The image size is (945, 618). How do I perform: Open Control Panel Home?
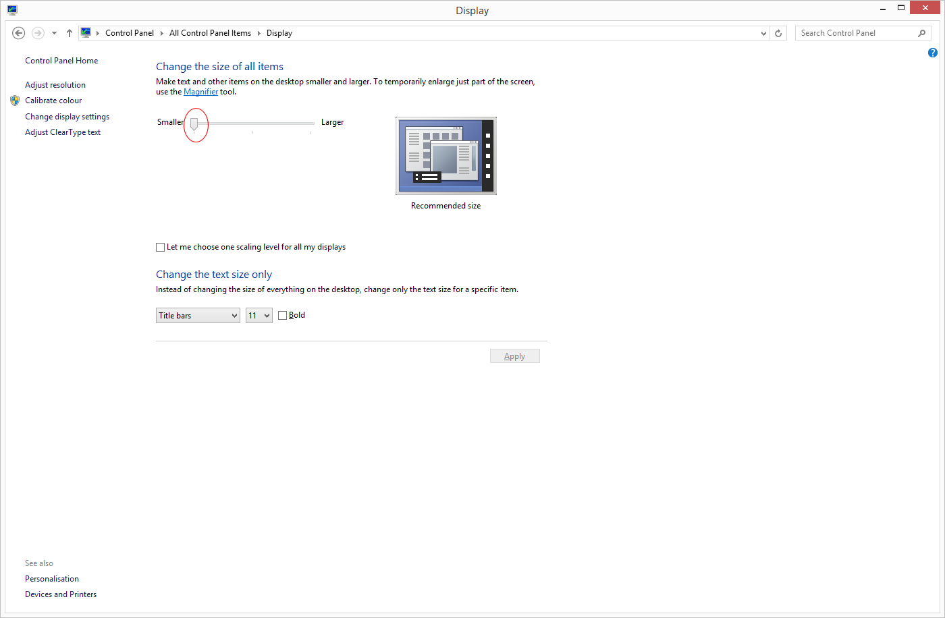tap(61, 61)
